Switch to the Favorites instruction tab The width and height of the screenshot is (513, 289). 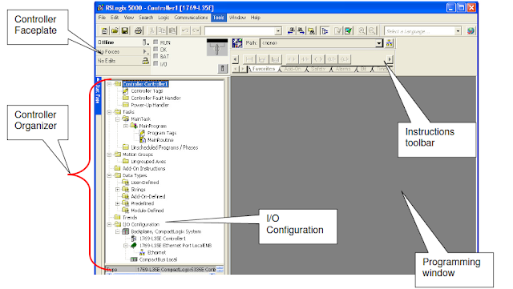[x=264, y=69]
